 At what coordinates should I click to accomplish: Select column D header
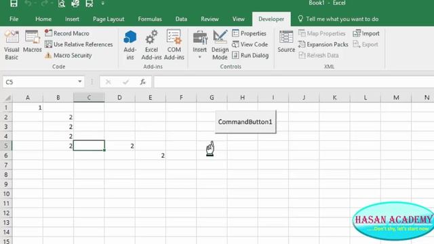[119, 98]
